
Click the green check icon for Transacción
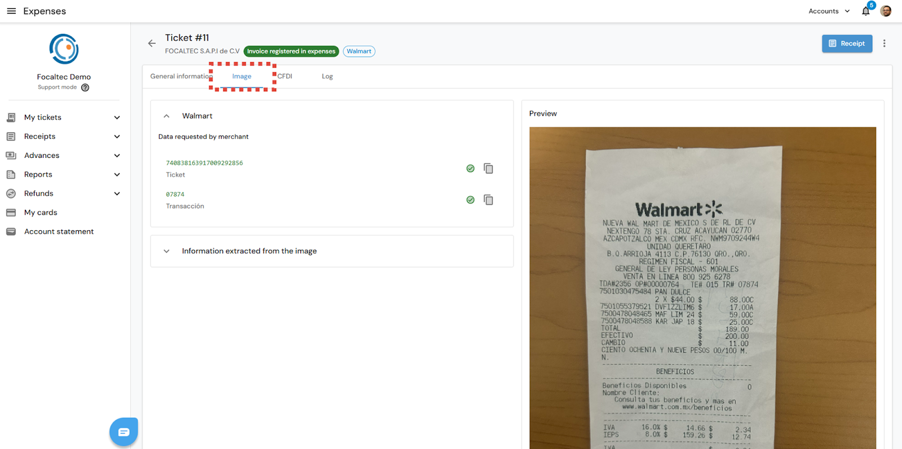(x=470, y=200)
